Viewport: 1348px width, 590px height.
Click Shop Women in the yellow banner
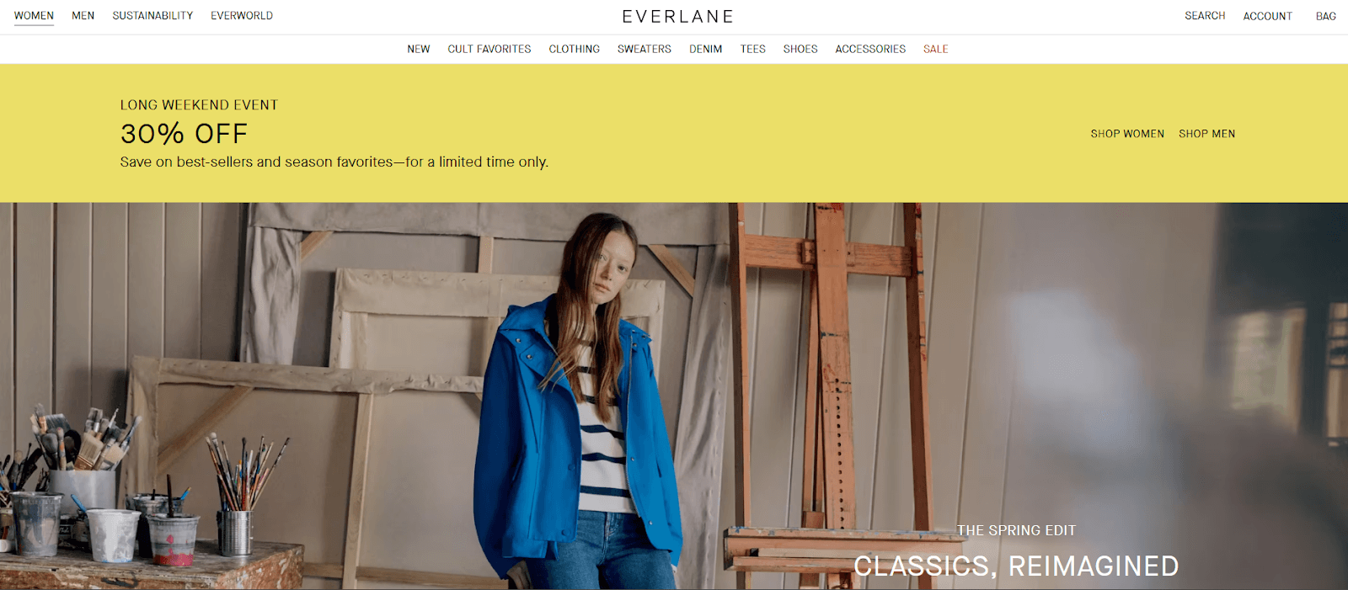click(1127, 134)
